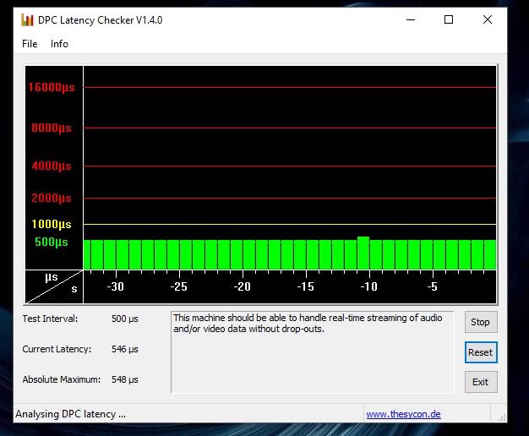
Task: Click the -20 time axis label
Action: 243,286
